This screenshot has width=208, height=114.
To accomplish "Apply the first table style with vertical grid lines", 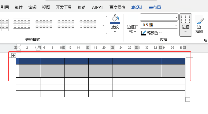I will [x=4, y=25].
